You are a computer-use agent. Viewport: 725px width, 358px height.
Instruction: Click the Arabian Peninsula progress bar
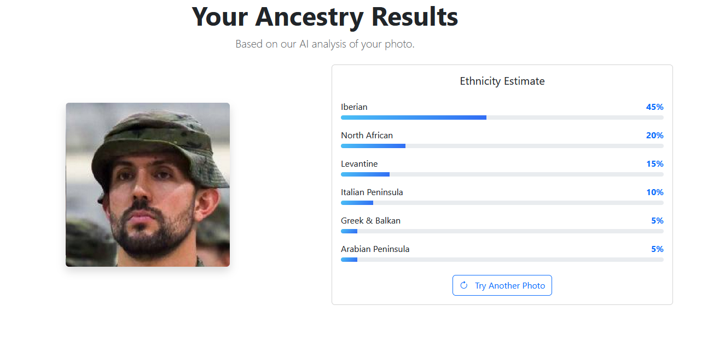point(502,260)
